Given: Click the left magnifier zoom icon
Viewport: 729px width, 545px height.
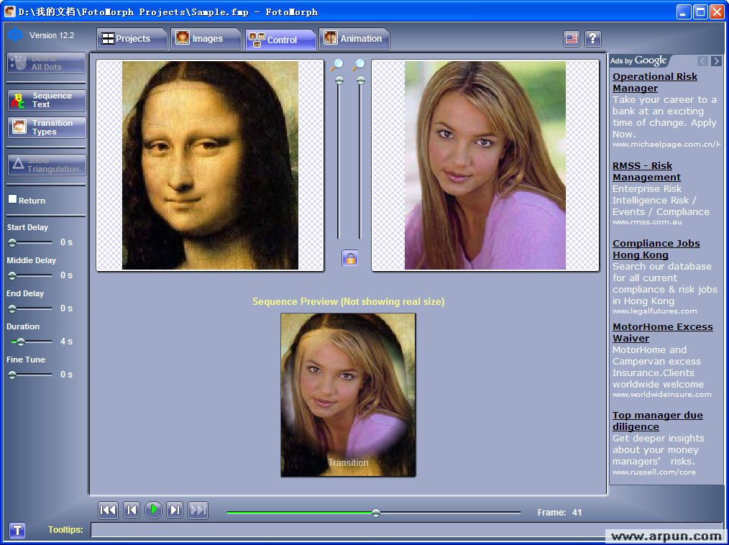Looking at the screenshot, I should click(x=337, y=65).
